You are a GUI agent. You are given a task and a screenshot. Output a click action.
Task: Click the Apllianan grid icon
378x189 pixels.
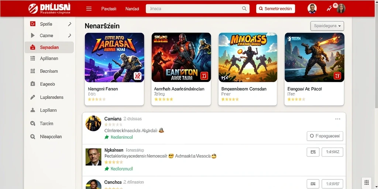32,58
